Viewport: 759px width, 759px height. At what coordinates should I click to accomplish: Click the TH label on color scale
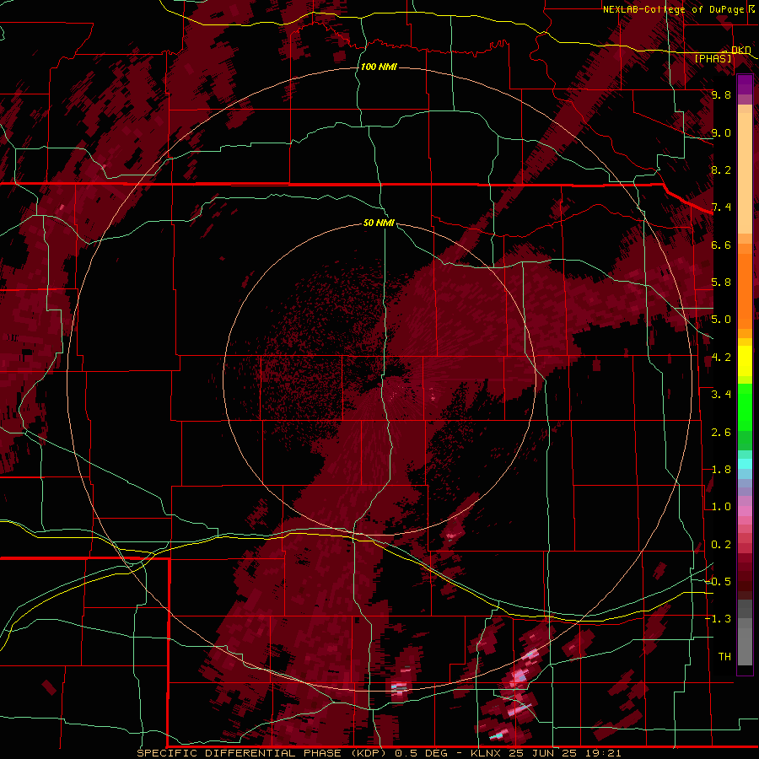[724, 657]
